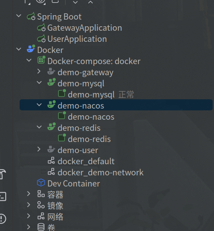
Task: Click the UserApplication Spring icon
Action: coord(41,39)
